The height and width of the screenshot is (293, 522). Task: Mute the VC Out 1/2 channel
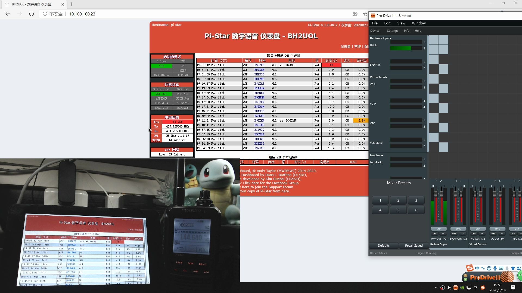coord(482,234)
